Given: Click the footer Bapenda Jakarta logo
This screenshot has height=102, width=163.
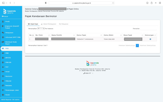Looking at the screenshot, I should pyautogui.click(x=92, y=63).
